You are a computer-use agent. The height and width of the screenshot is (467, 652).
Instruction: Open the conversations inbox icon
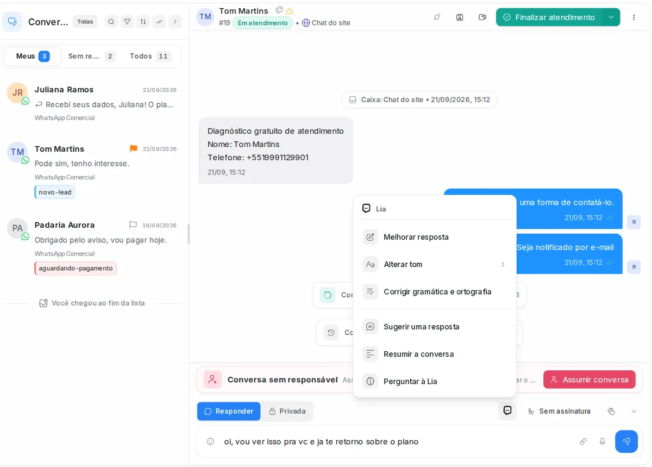[x=12, y=22]
